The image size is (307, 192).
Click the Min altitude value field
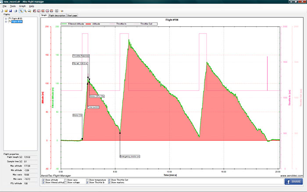[30, 170]
